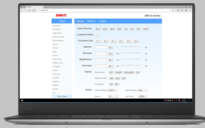Select SFP input source
Screen dimensions: 205x128
coord(138,29)
